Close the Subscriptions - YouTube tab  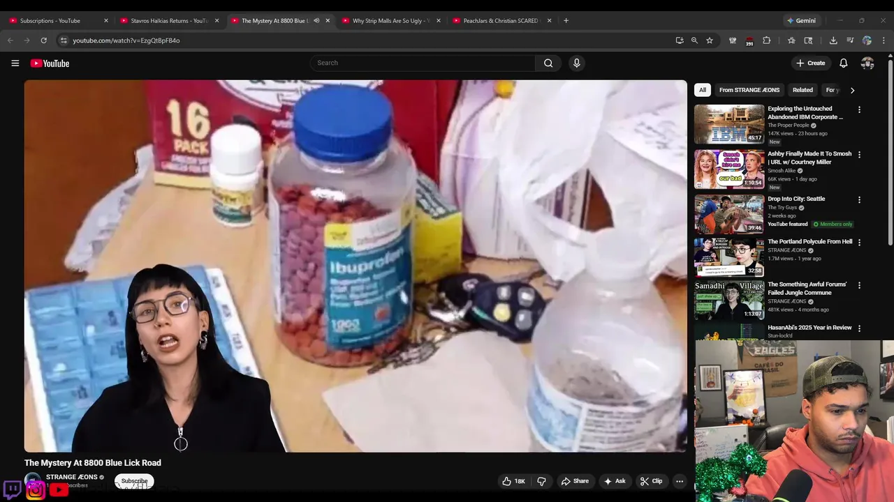point(106,21)
